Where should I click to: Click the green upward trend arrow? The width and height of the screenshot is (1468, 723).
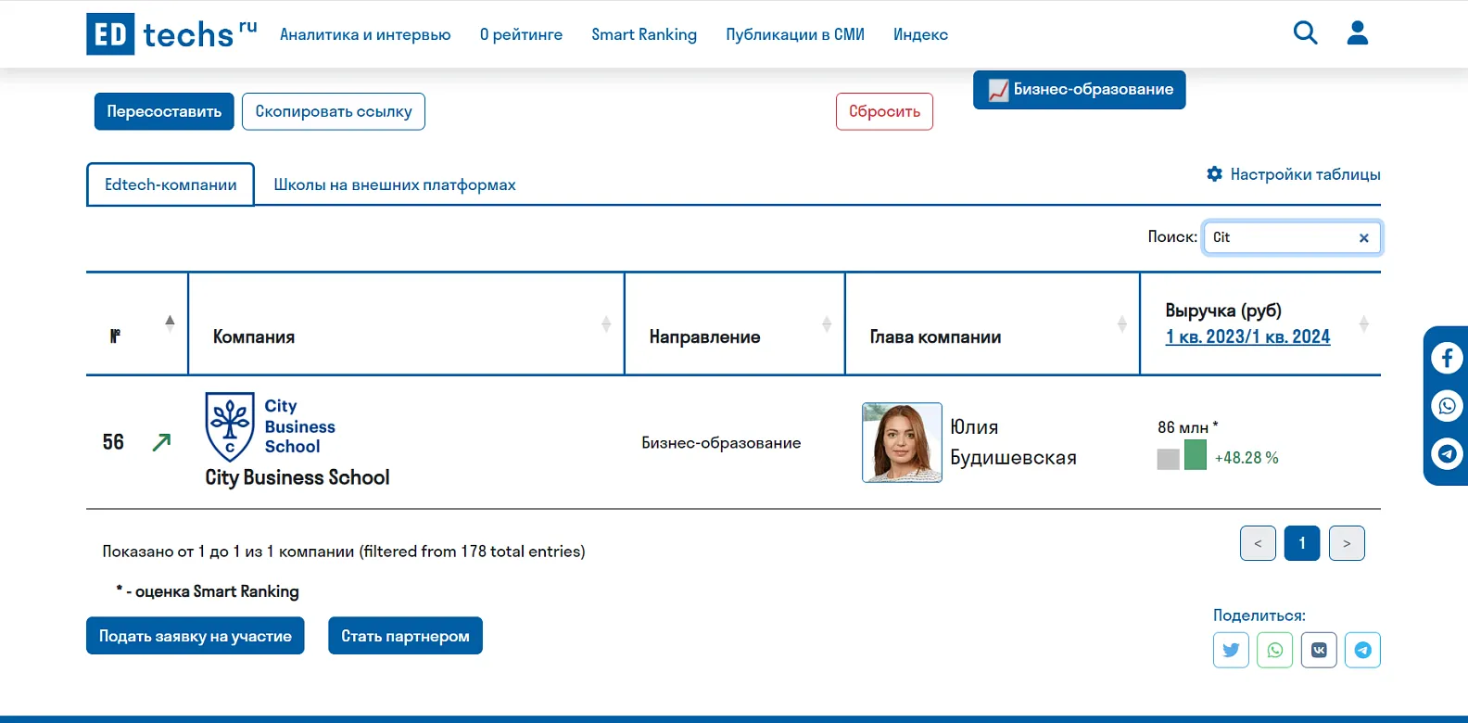tap(161, 442)
